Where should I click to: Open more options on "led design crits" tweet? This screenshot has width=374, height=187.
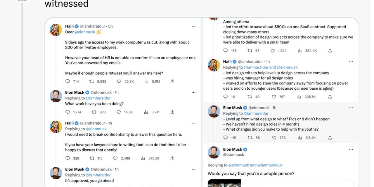[x=351, y=62]
